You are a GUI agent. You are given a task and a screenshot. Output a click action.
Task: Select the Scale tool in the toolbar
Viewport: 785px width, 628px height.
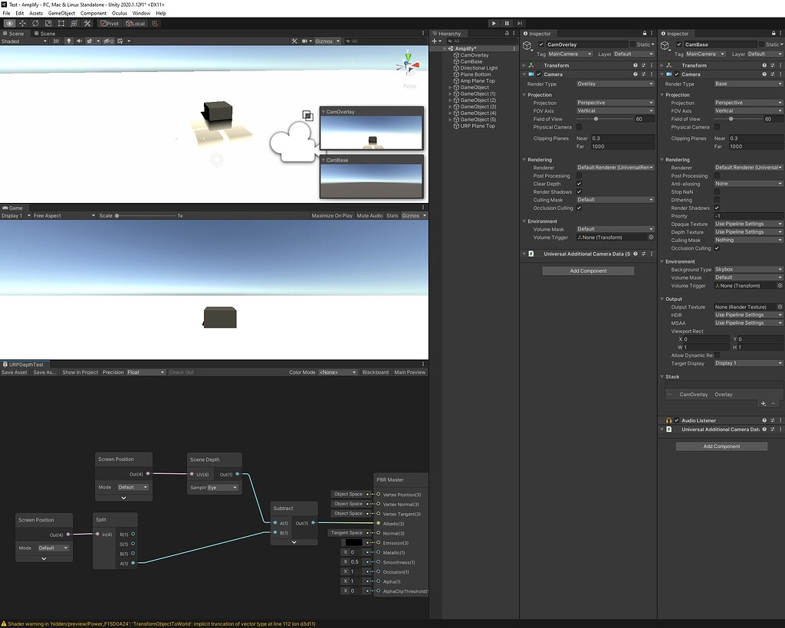tap(48, 24)
